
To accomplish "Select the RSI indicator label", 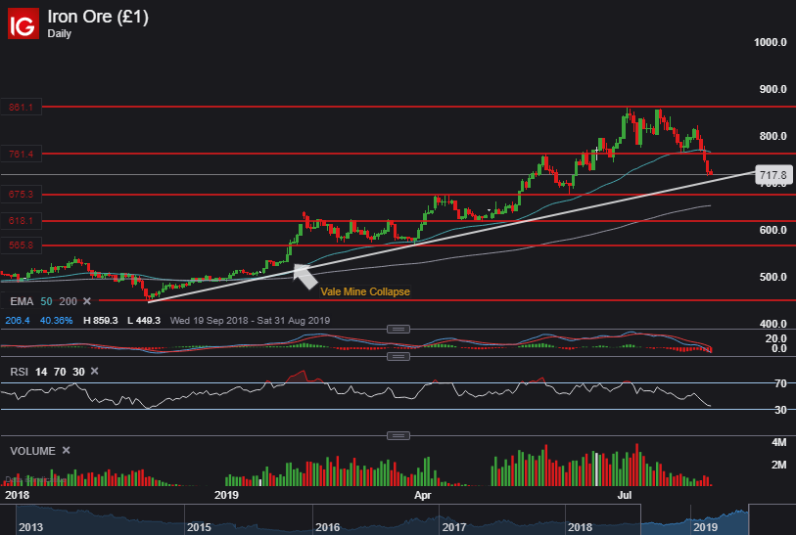I will point(19,372).
